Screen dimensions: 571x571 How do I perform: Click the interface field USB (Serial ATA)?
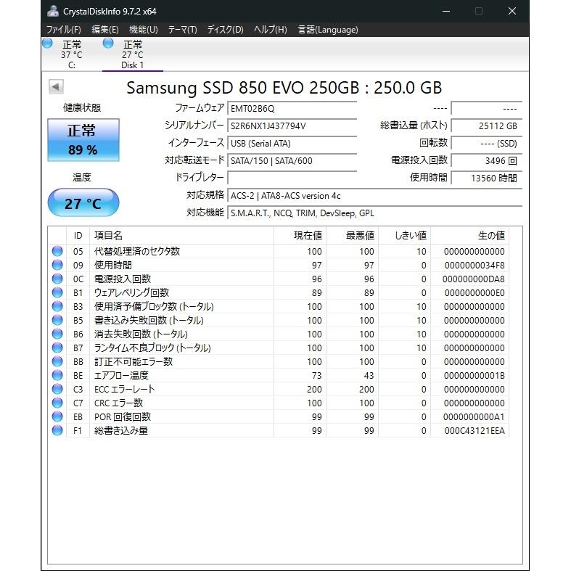click(x=292, y=144)
